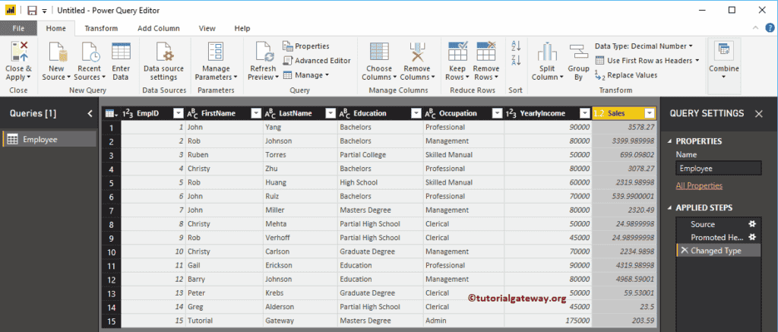Screen dimensions: 778x332
Task: Open the Education column filter dropdown
Action: coord(416,114)
